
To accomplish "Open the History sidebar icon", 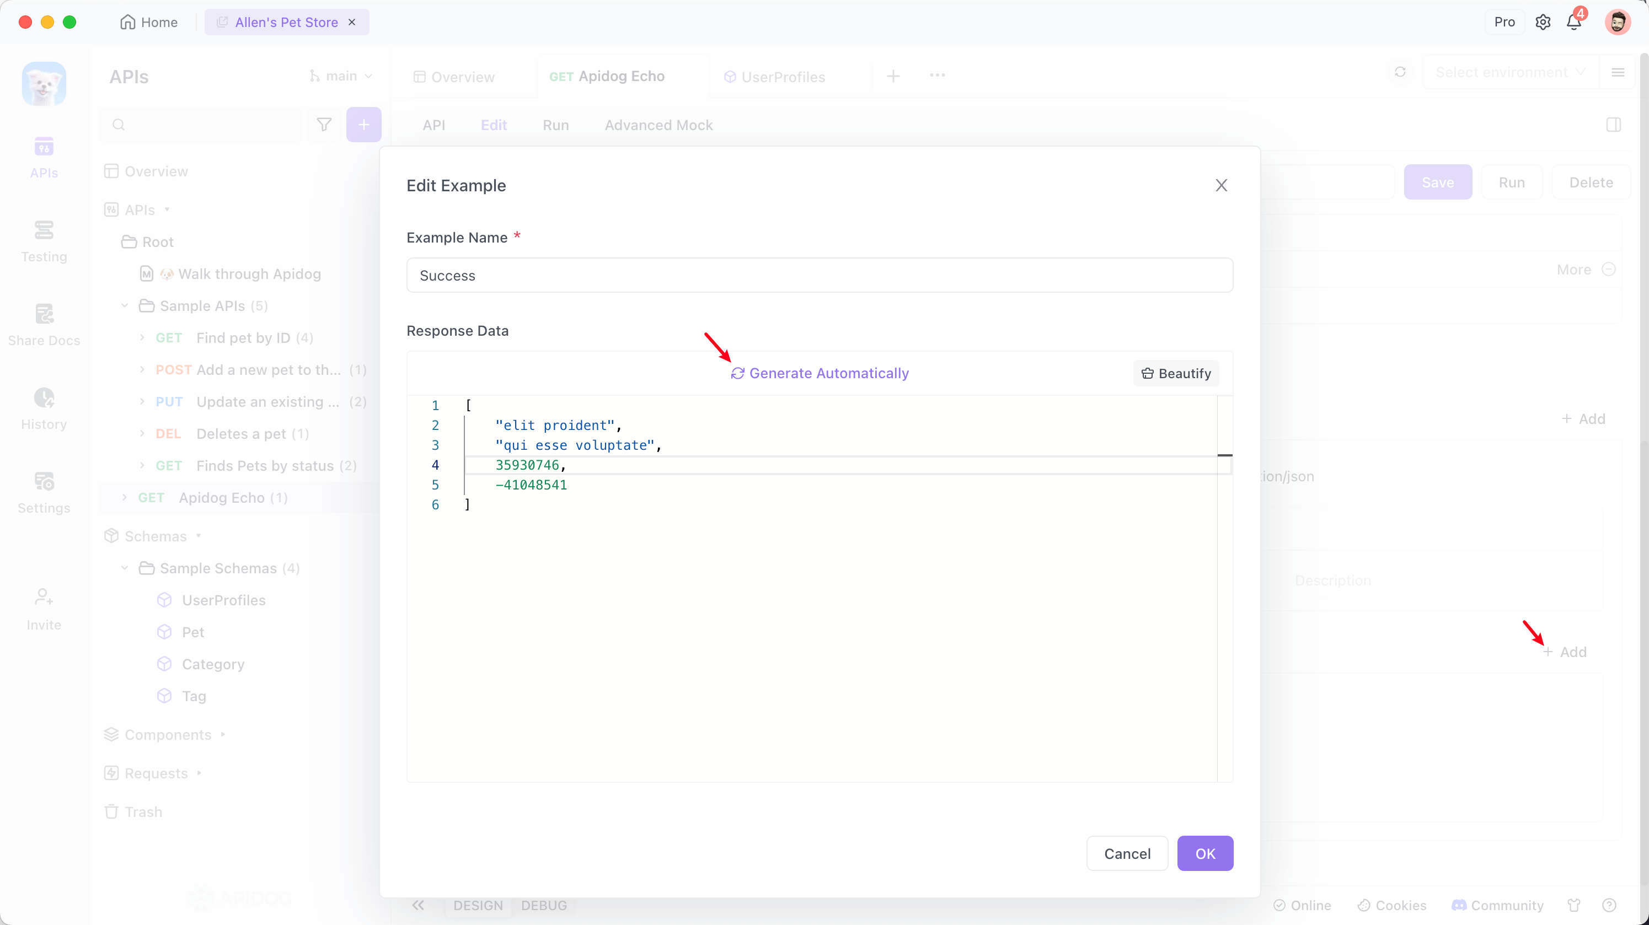I will point(44,409).
